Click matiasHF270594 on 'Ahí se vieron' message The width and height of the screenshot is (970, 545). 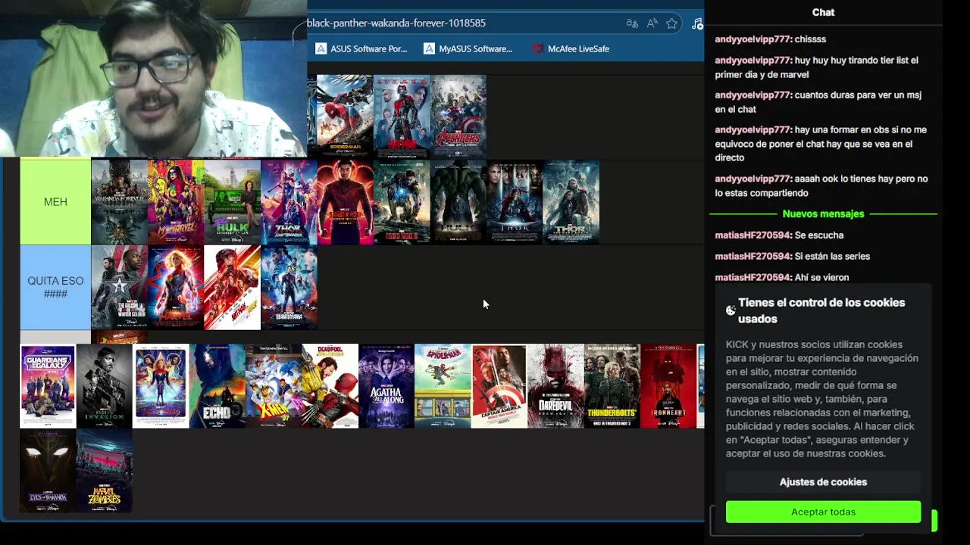click(753, 278)
